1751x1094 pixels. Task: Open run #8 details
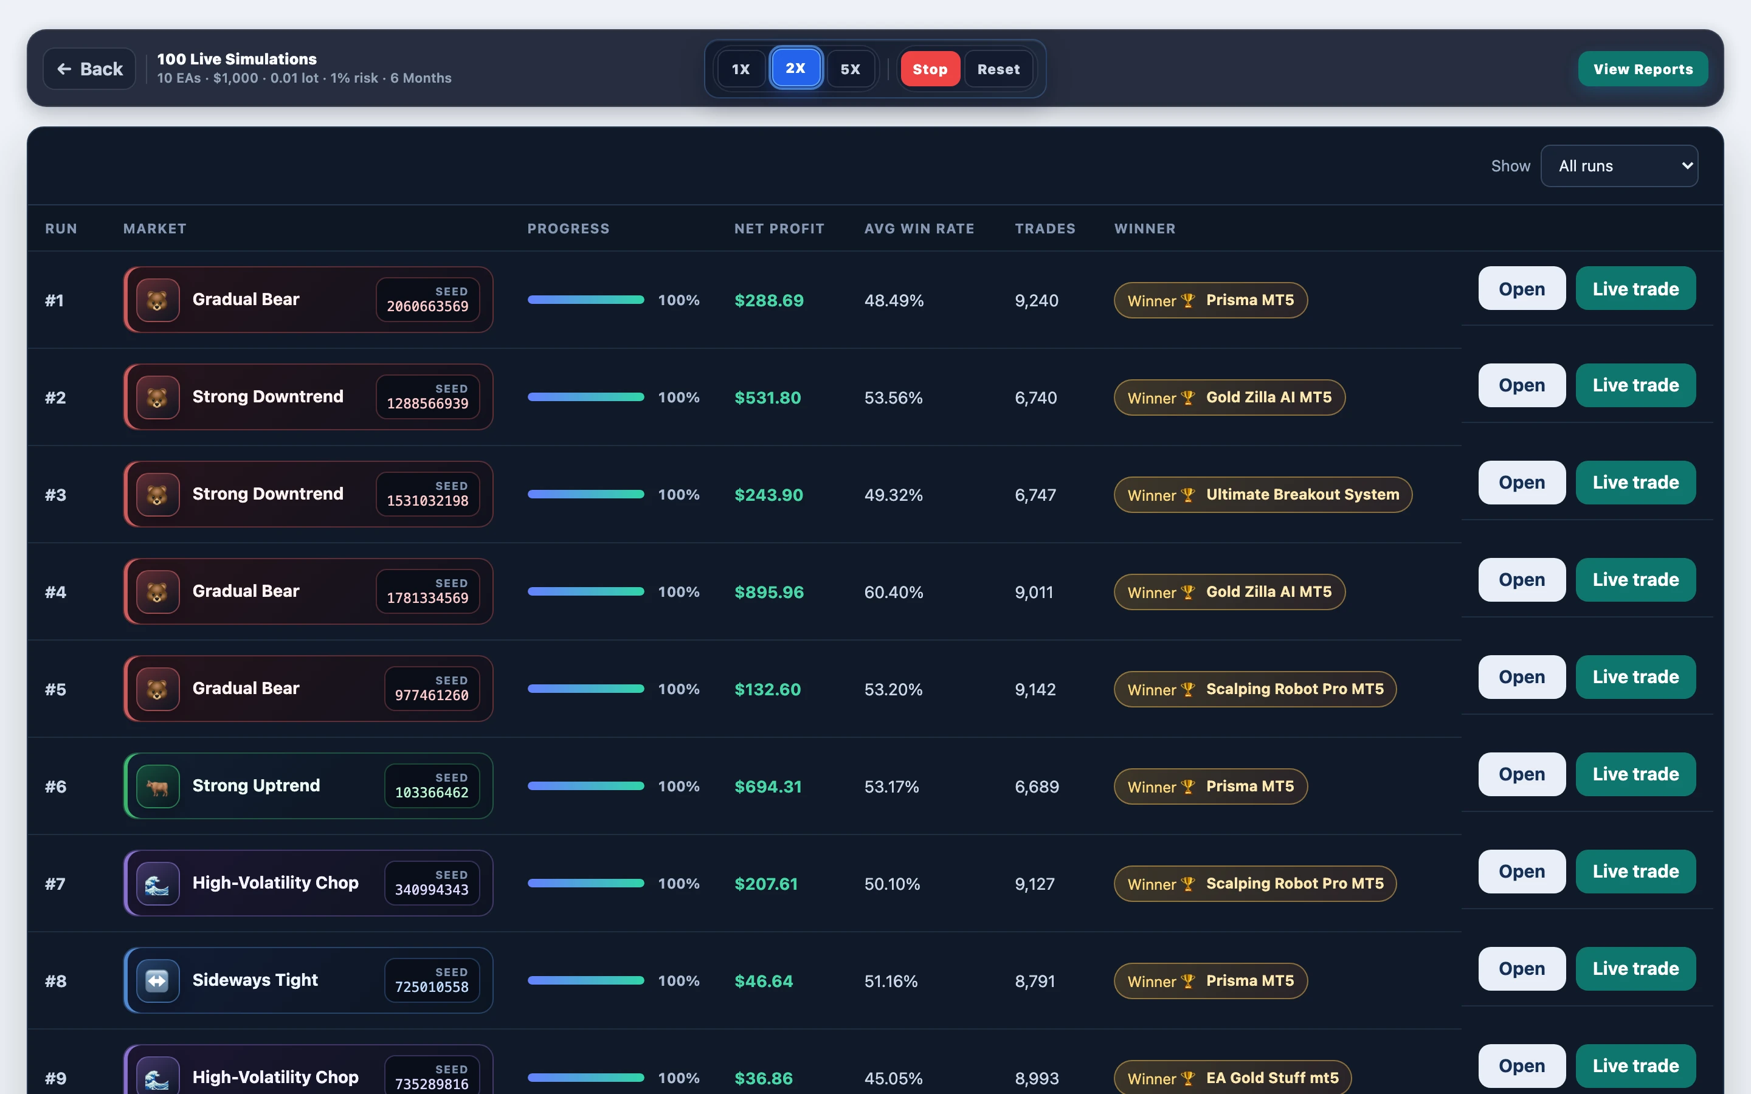1522,969
